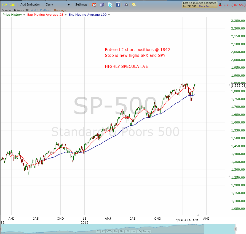Open the Drawings link
This screenshot has height=234, width=246.
[x=60, y=10]
